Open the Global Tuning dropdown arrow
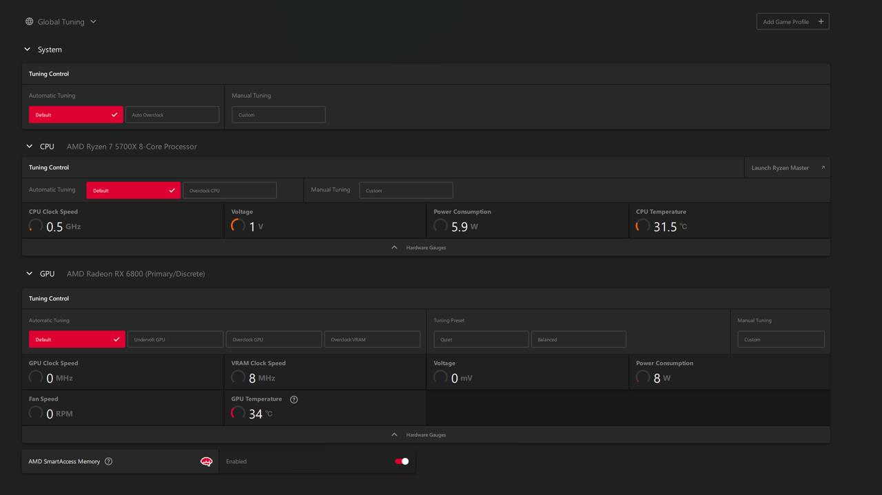 93,21
